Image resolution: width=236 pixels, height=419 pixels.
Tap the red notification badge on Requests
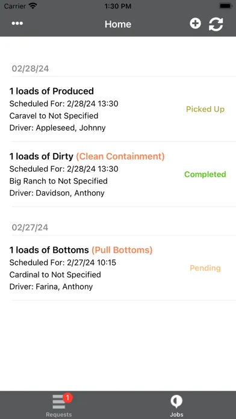67,398
